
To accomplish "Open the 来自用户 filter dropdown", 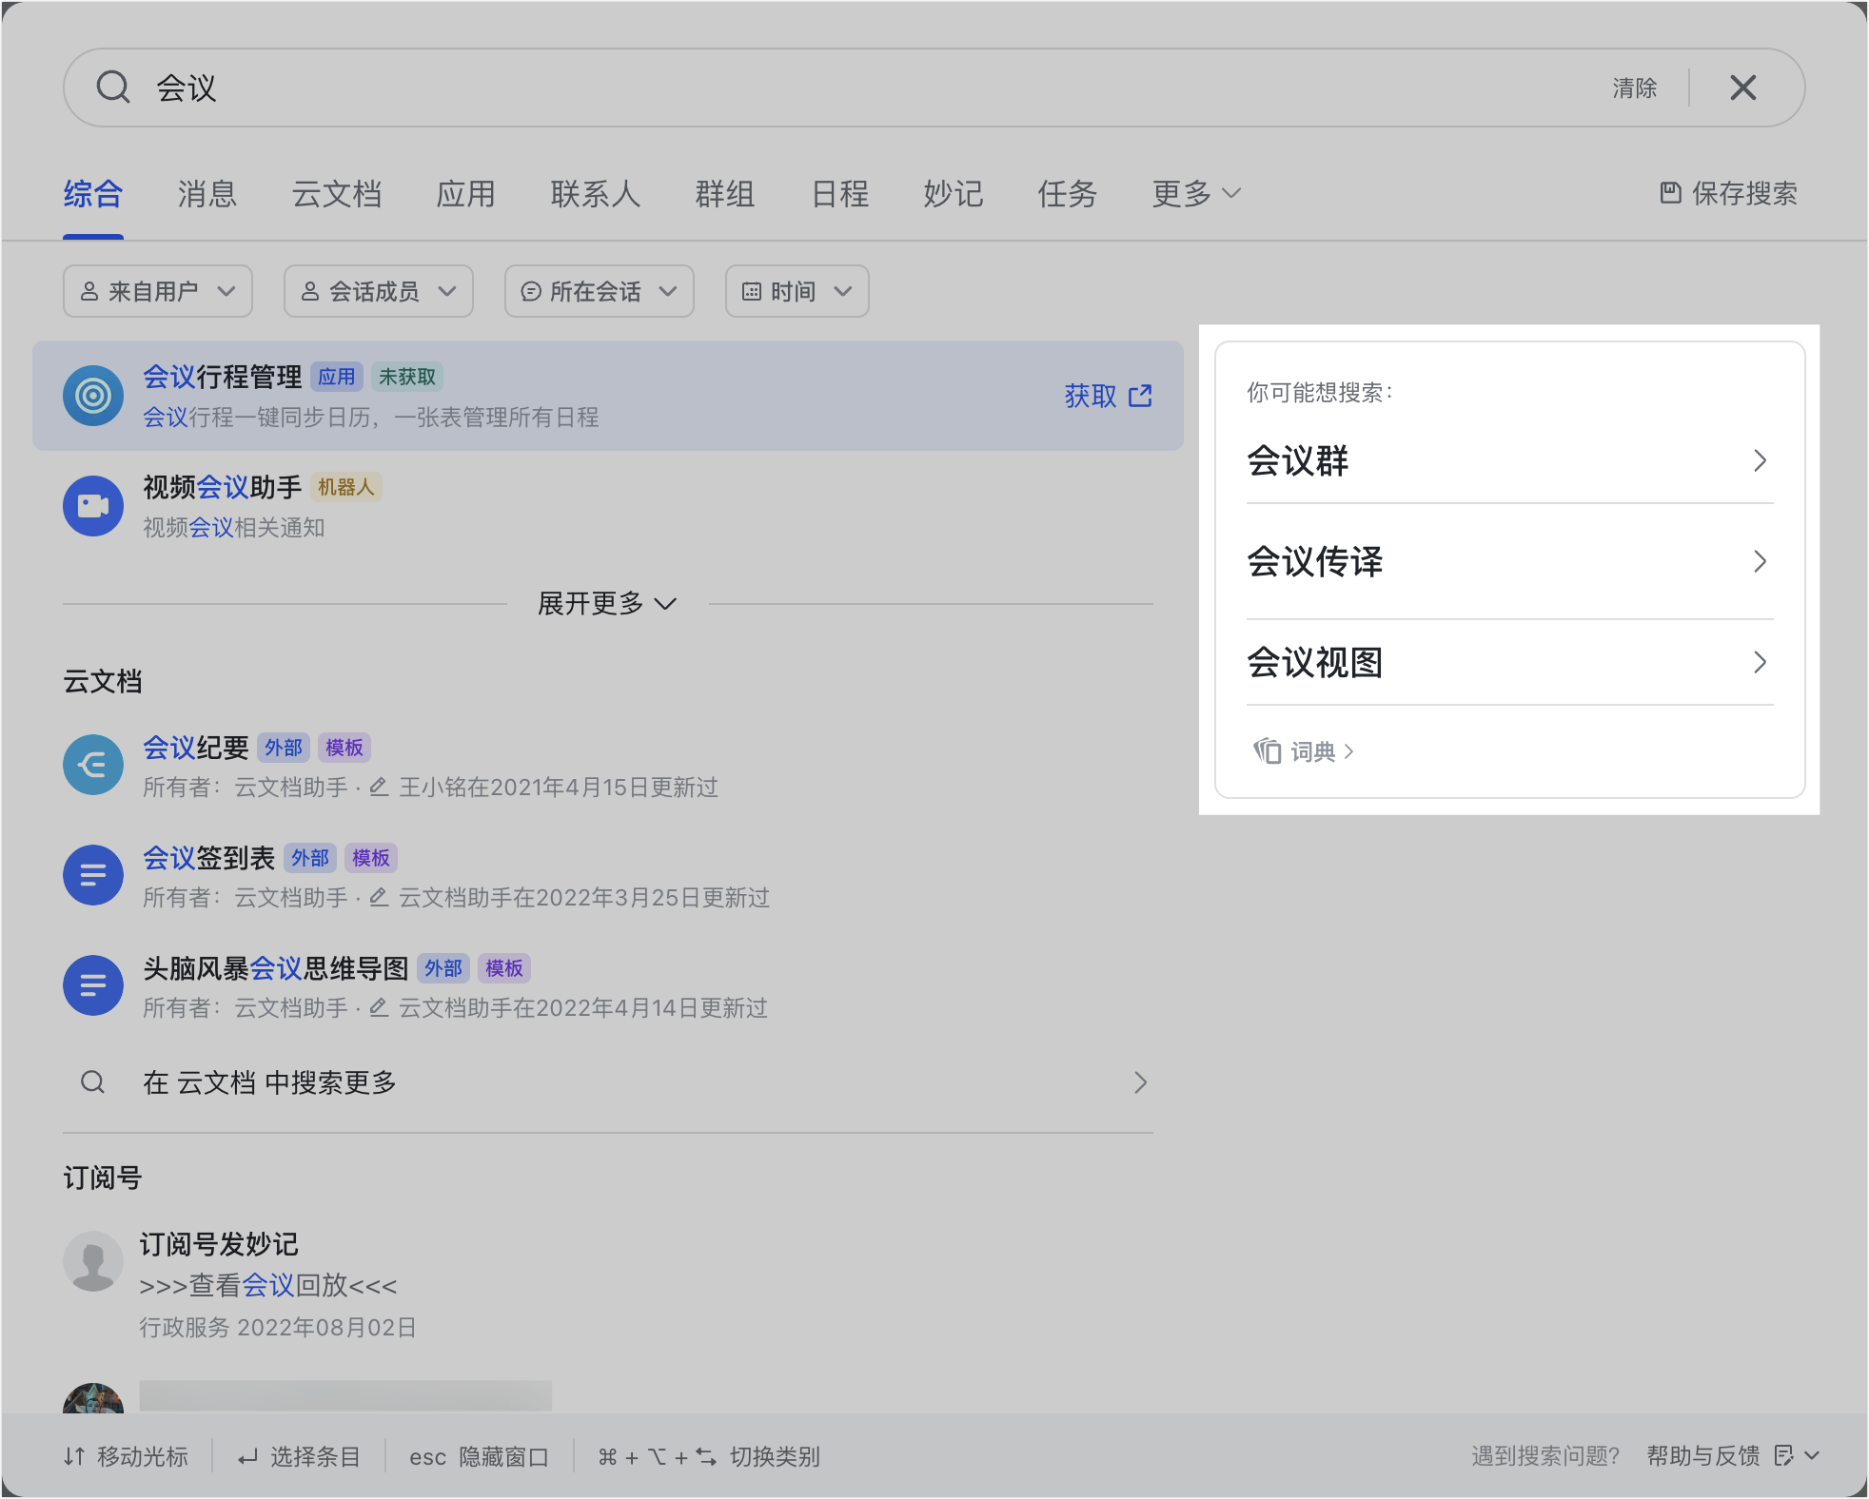I will point(158,291).
